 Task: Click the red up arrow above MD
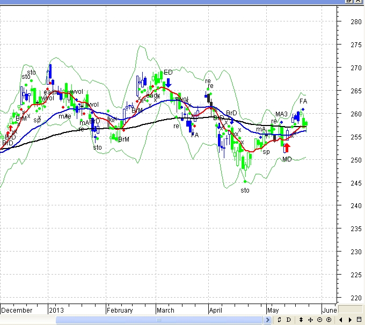pyautogui.click(x=287, y=147)
